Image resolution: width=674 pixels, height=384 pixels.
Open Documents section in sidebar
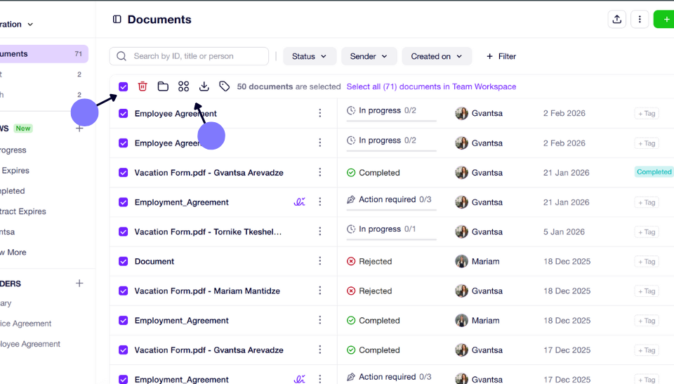click(x=43, y=54)
